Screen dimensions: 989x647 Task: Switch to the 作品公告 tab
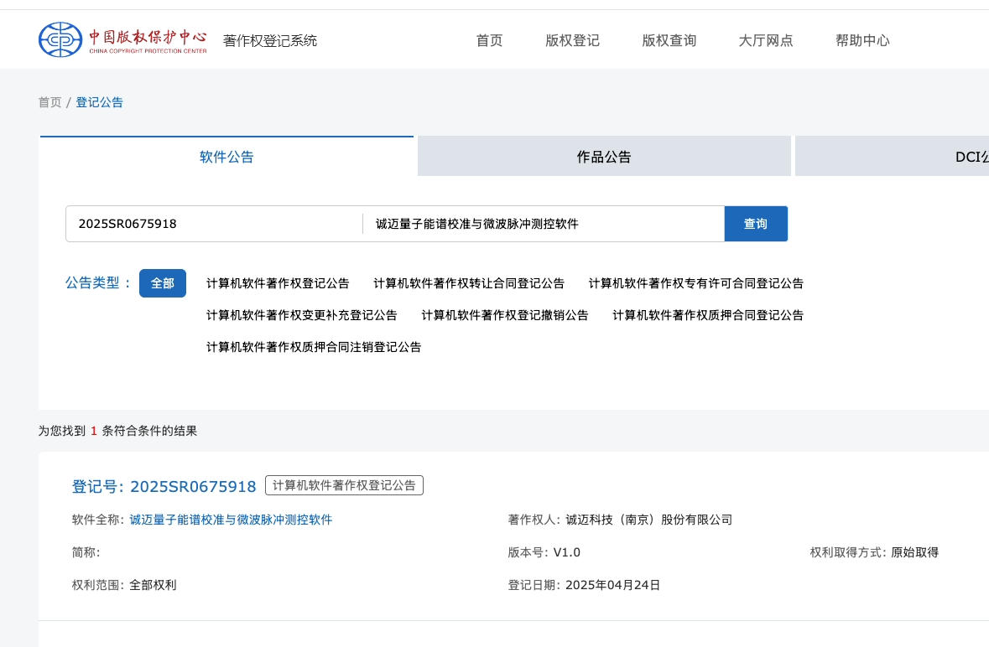(x=604, y=156)
